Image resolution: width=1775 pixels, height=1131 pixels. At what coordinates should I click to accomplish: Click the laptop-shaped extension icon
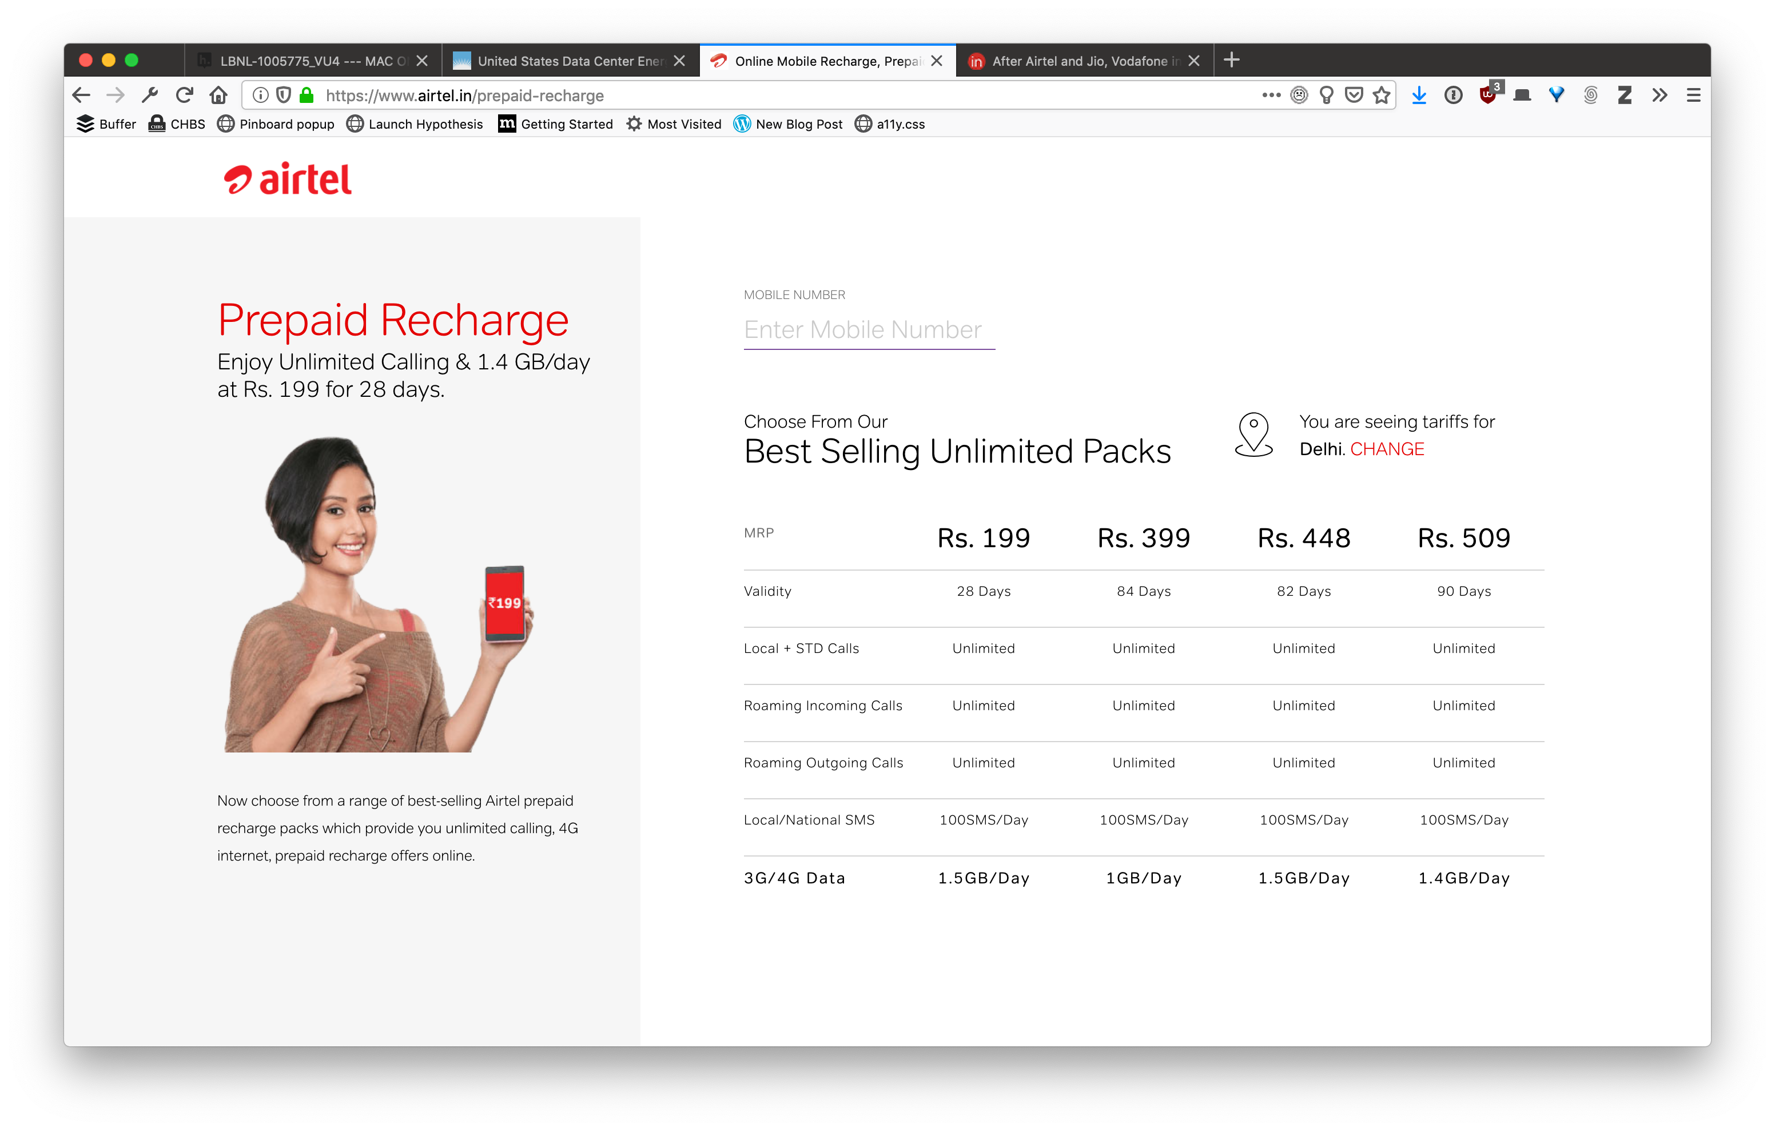[x=1522, y=95]
